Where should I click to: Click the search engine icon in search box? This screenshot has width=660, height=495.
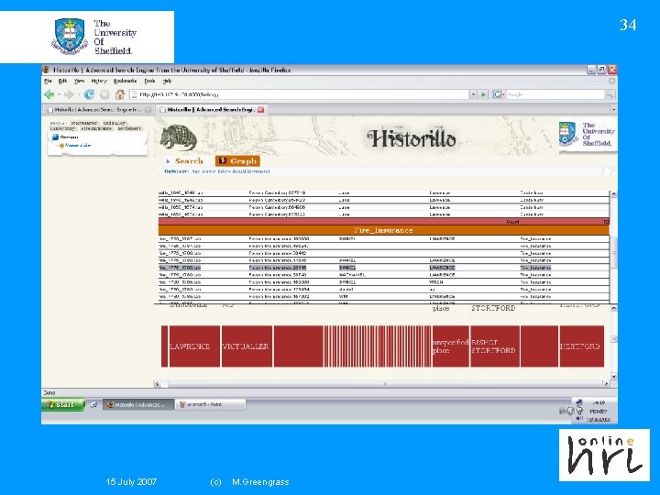497,94
